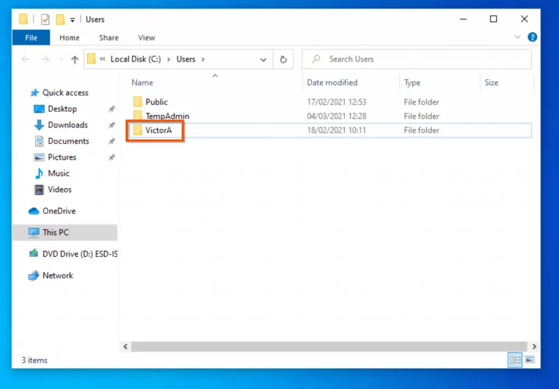Viewport: 559px width, 389px height.
Task: Open the File menu
Action: tap(31, 38)
